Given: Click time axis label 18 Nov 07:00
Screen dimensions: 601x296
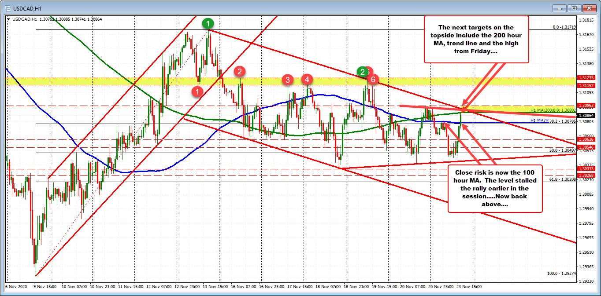Looking at the screenshot, I should point(329,286).
